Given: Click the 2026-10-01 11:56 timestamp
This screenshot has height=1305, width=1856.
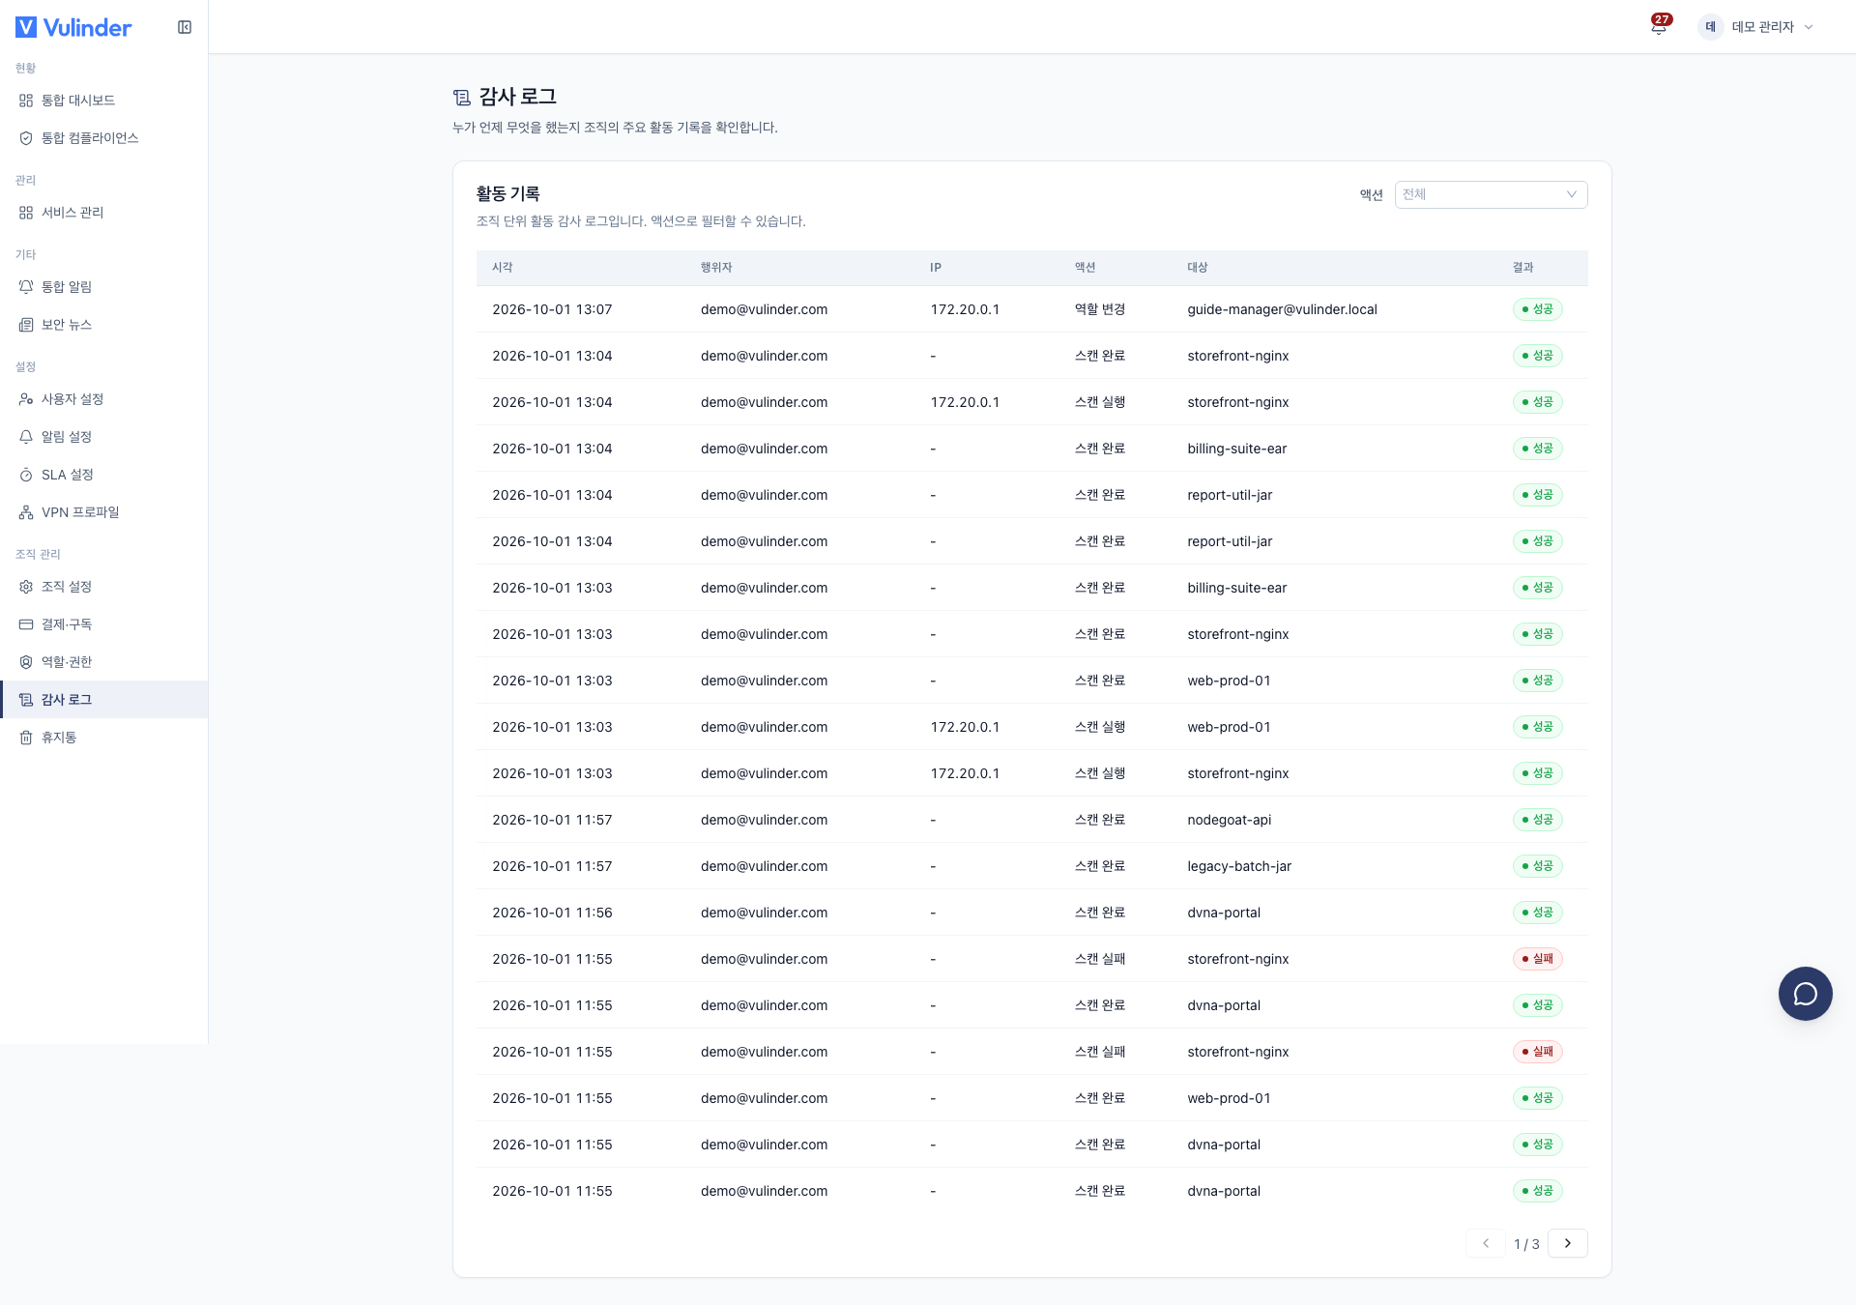Looking at the screenshot, I should pyautogui.click(x=552, y=913).
